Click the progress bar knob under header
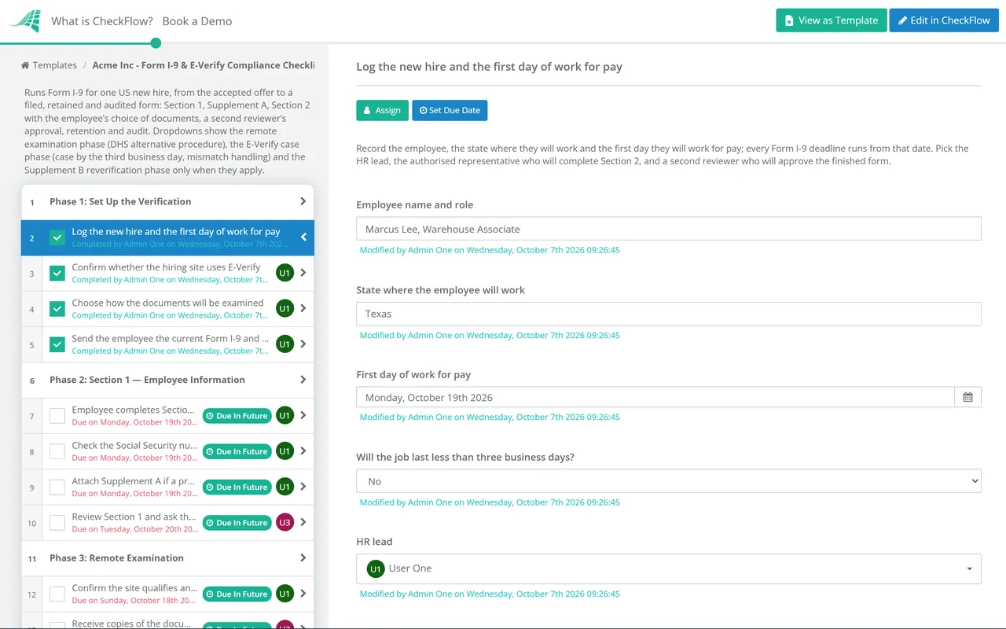Screen dimensions: 1006x629 [156, 43]
